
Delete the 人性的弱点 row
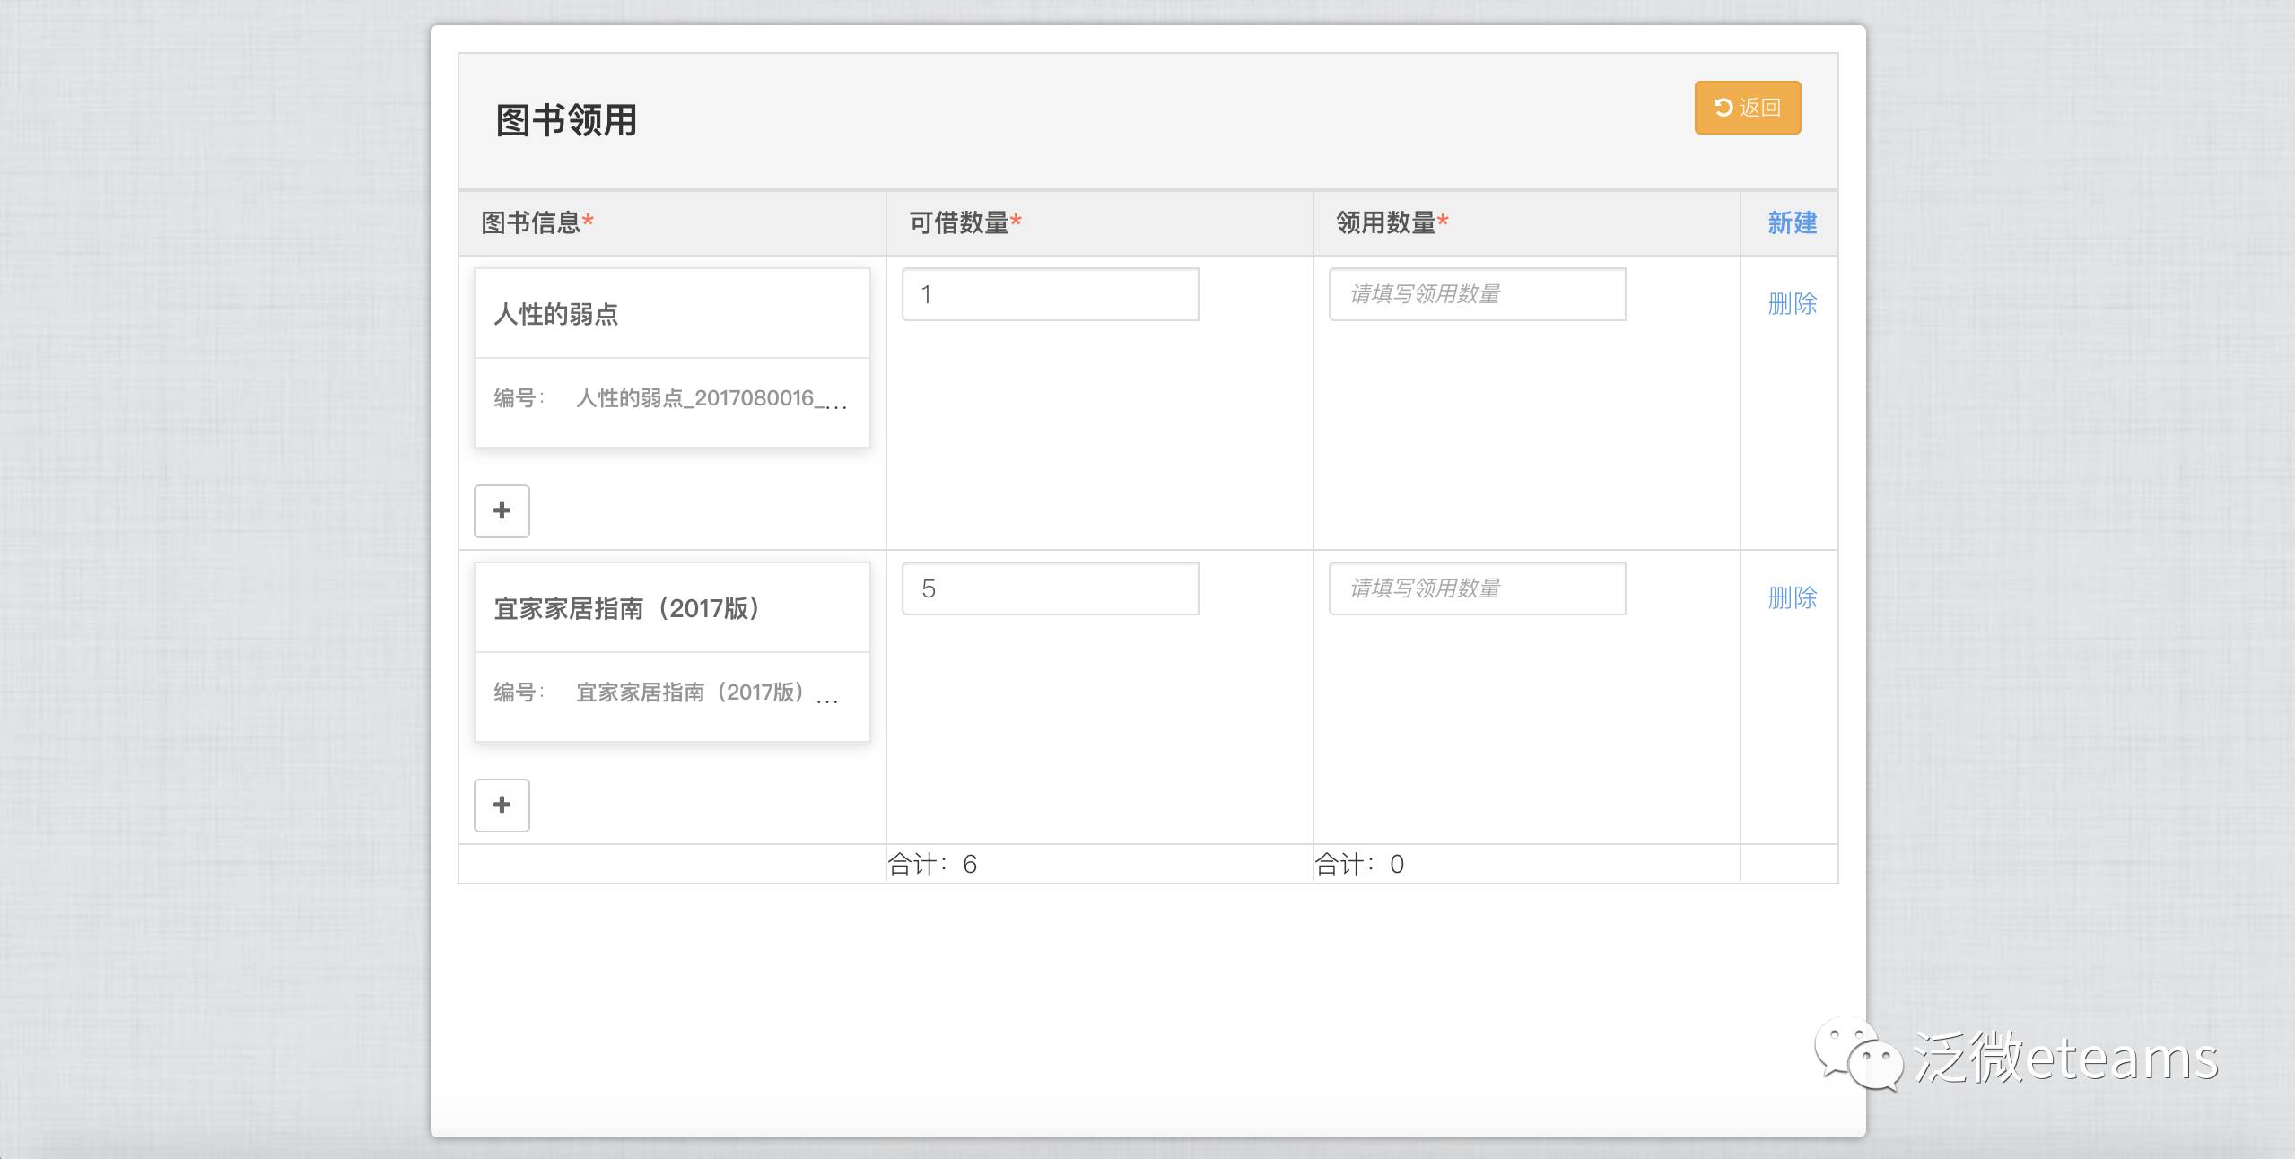tap(1792, 303)
